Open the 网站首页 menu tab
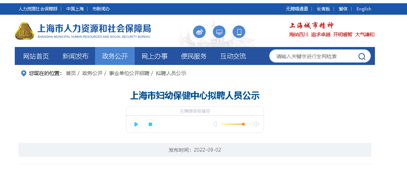Viewport: 407px width, 169px height. 36,56
